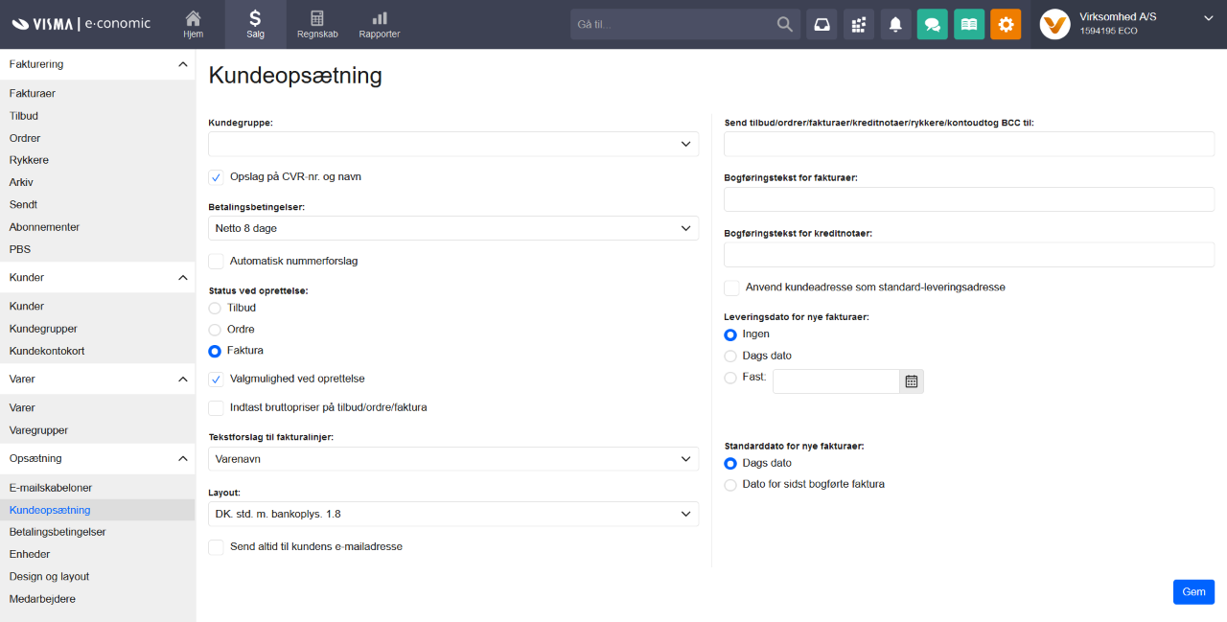
Task: Open the Betalingsbetingelser dropdown
Action: 452,228
